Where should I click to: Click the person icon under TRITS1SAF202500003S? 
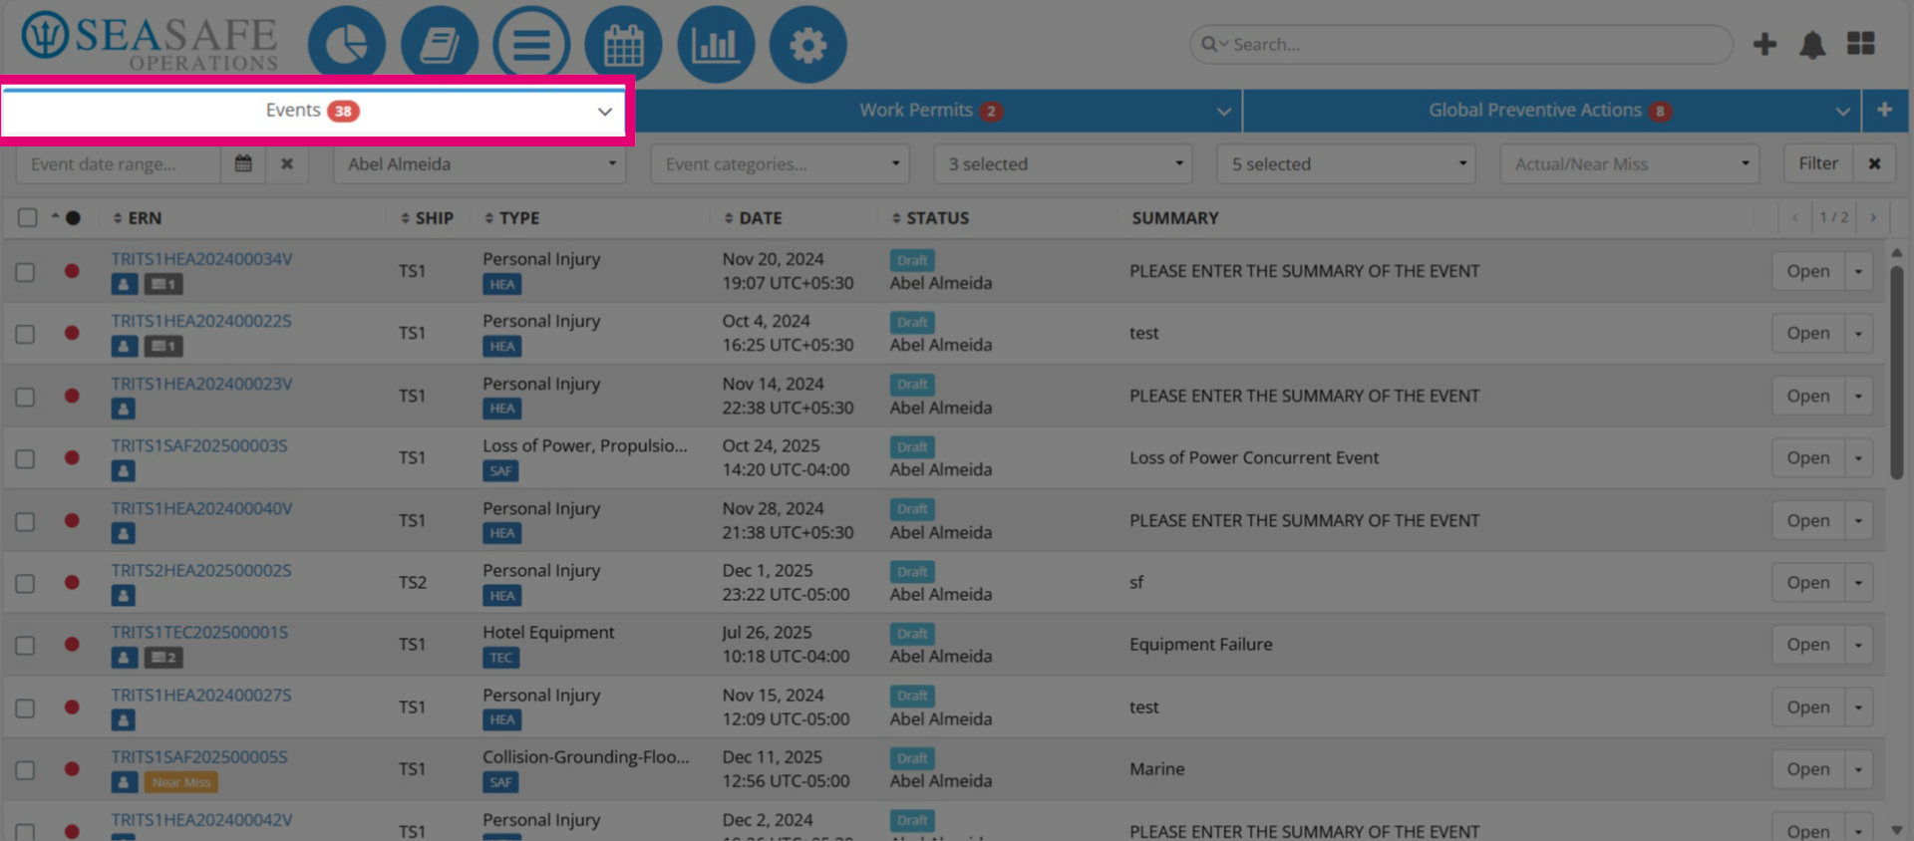[124, 471]
